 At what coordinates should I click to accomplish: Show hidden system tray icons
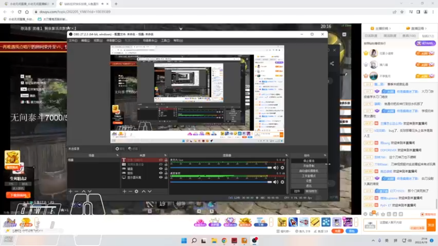click(373, 241)
